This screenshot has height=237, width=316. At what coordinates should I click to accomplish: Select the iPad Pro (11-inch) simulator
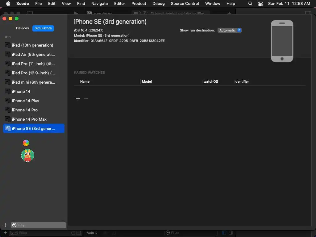point(34,64)
